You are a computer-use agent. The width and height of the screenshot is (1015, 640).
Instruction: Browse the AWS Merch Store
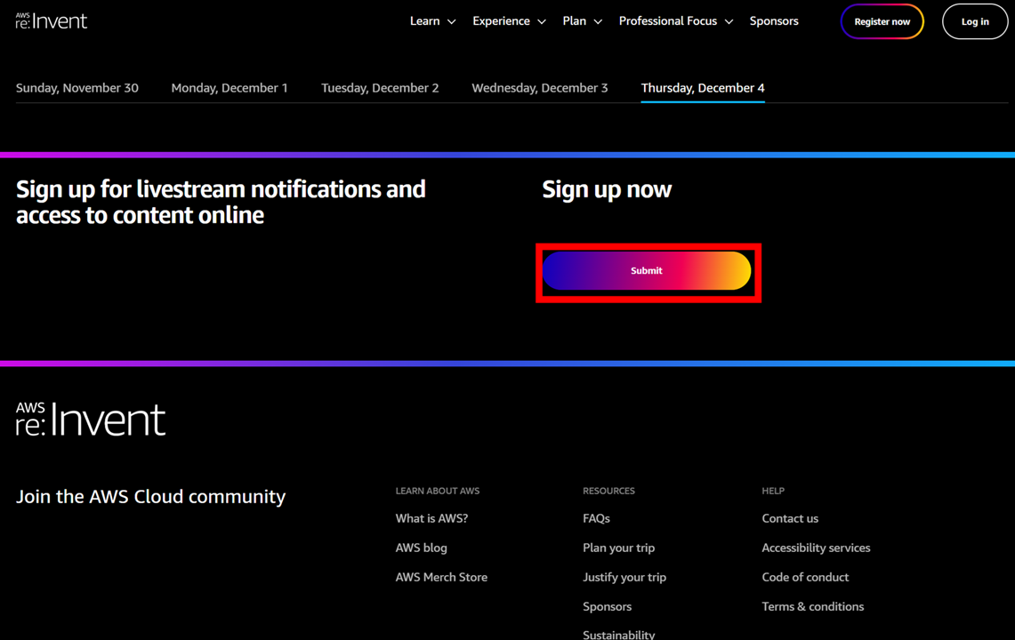point(441,577)
